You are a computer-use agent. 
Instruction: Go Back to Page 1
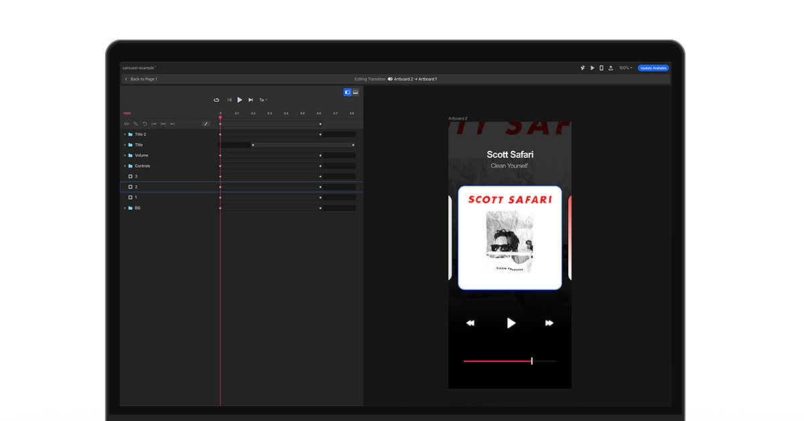(x=141, y=79)
